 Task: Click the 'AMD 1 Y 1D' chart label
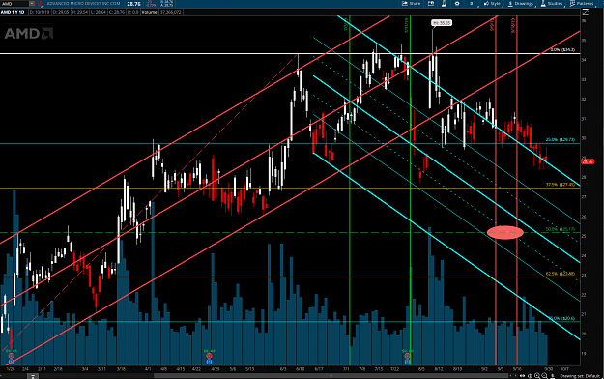click(13, 12)
